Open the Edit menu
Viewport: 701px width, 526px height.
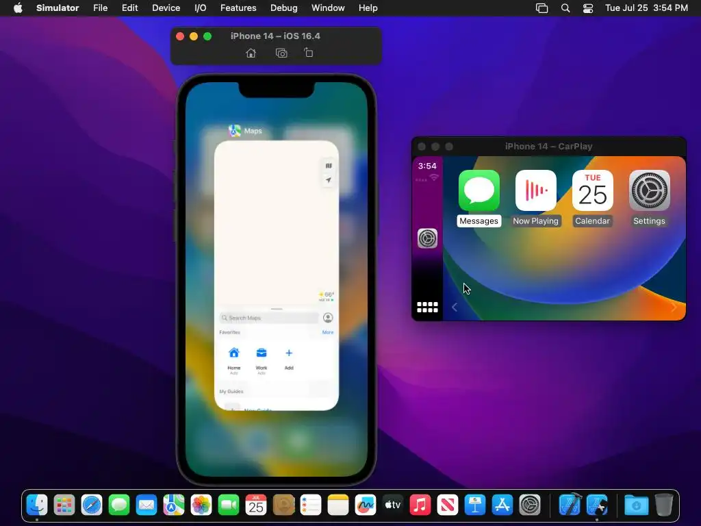click(129, 8)
